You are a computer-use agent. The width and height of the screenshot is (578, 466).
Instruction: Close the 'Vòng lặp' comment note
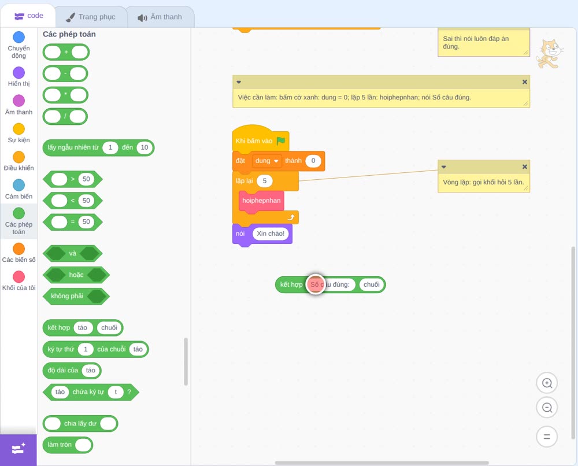(x=525, y=167)
